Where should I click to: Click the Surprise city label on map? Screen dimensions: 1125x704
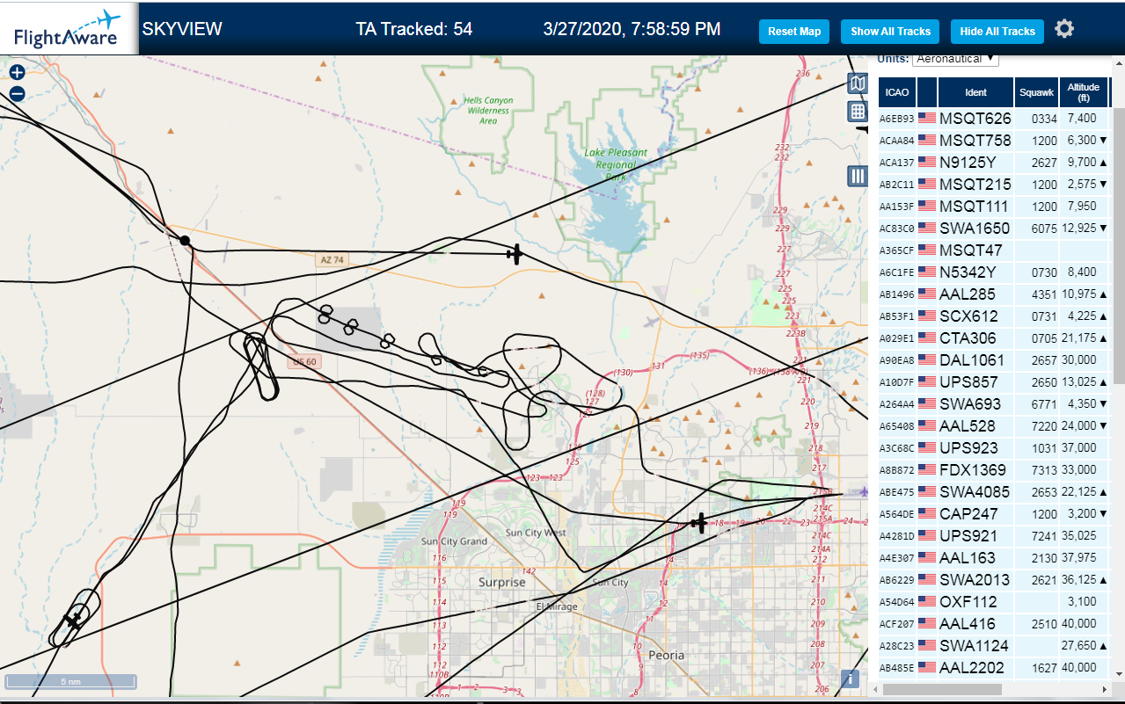coord(501,582)
